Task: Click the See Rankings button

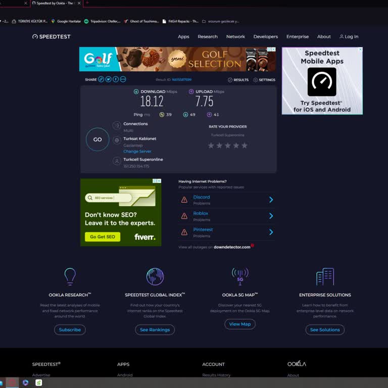Action: [x=155, y=329]
